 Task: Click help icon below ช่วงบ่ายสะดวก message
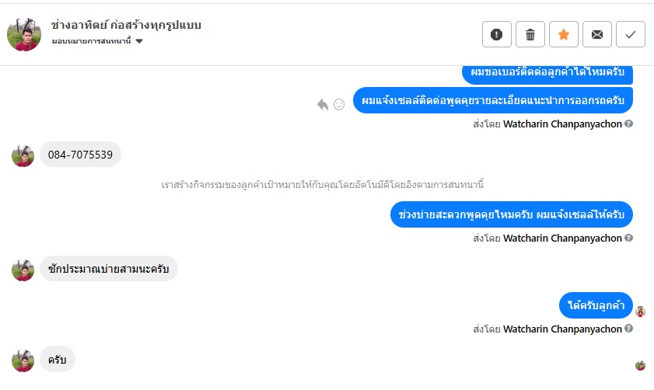629,238
